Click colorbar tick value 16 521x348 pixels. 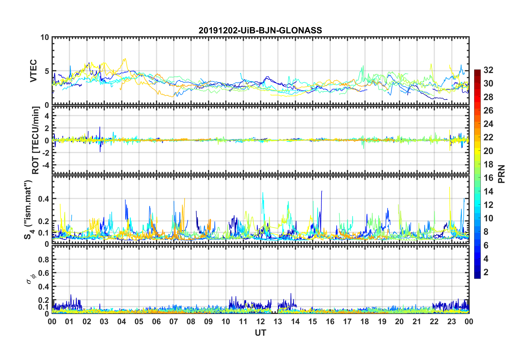pyautogui.click(x=488, y=178)
